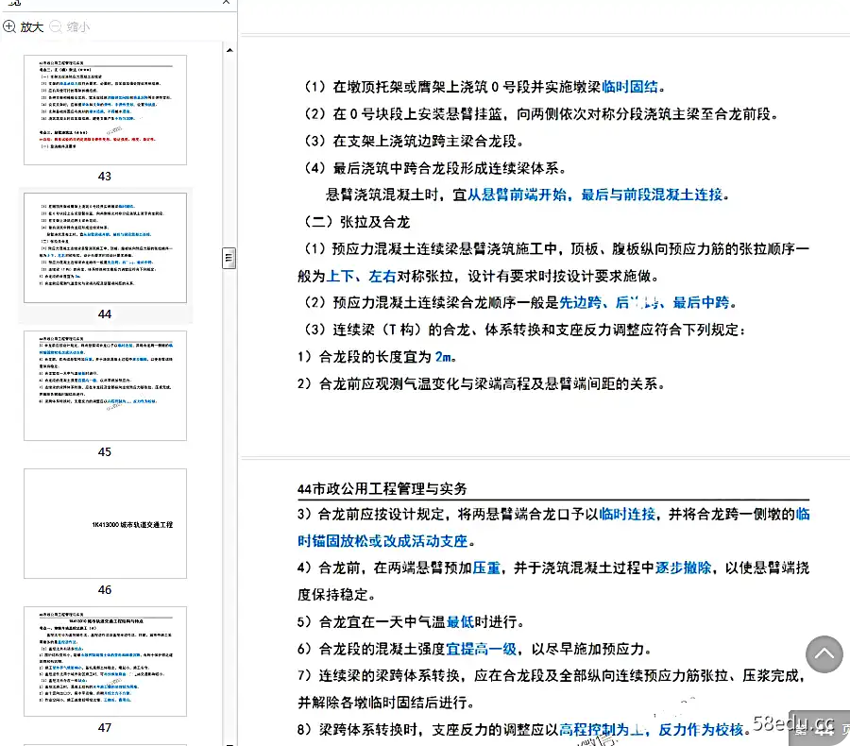The width and height of the screenshot is (850, 746).
Task: Open page 46 thumbnail
Action: [105, 524]
